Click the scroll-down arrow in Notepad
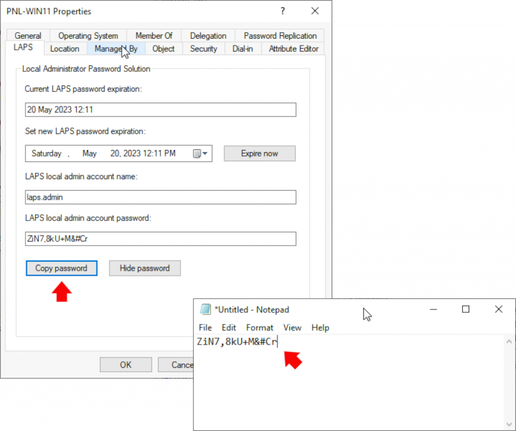516x431 pixels. click(509, 424)
